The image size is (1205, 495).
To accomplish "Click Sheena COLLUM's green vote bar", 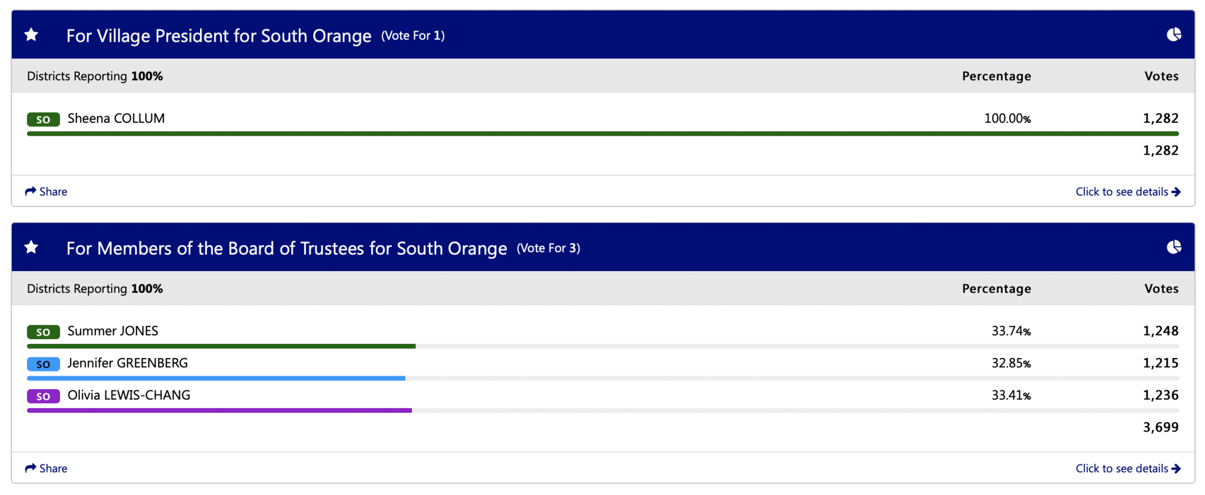I will pos(603,133).
